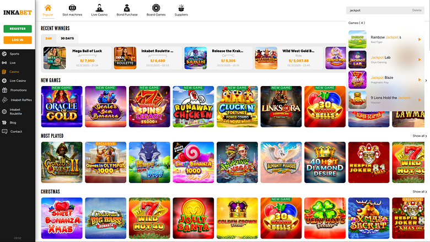Select the Bond Purchase icon
Viewport: 430px width, 242px height.
(127, 8)
